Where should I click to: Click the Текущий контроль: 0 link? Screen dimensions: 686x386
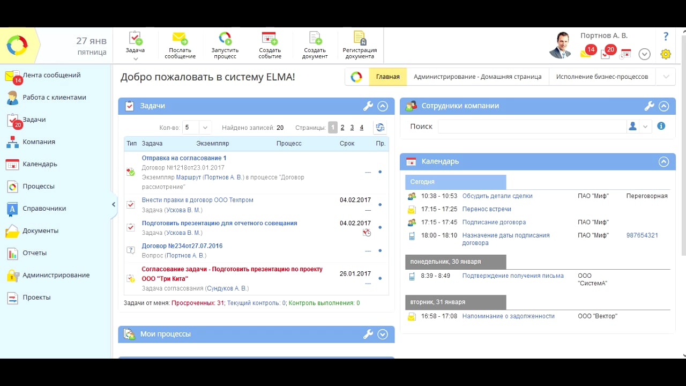257,303
